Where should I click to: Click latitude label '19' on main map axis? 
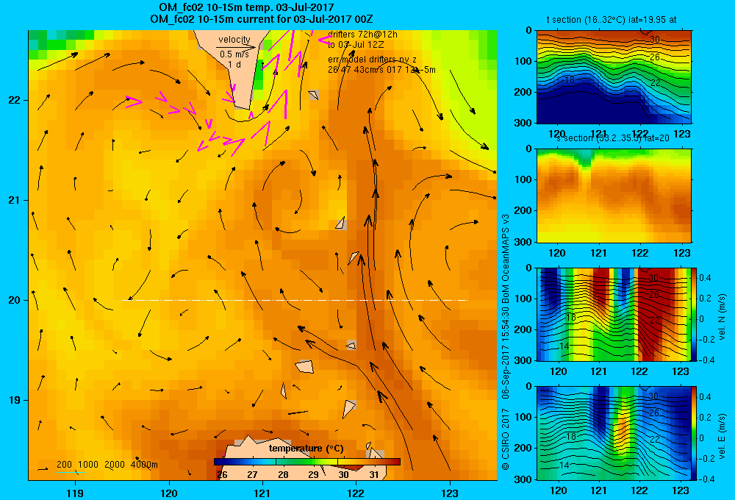point(13,400)
